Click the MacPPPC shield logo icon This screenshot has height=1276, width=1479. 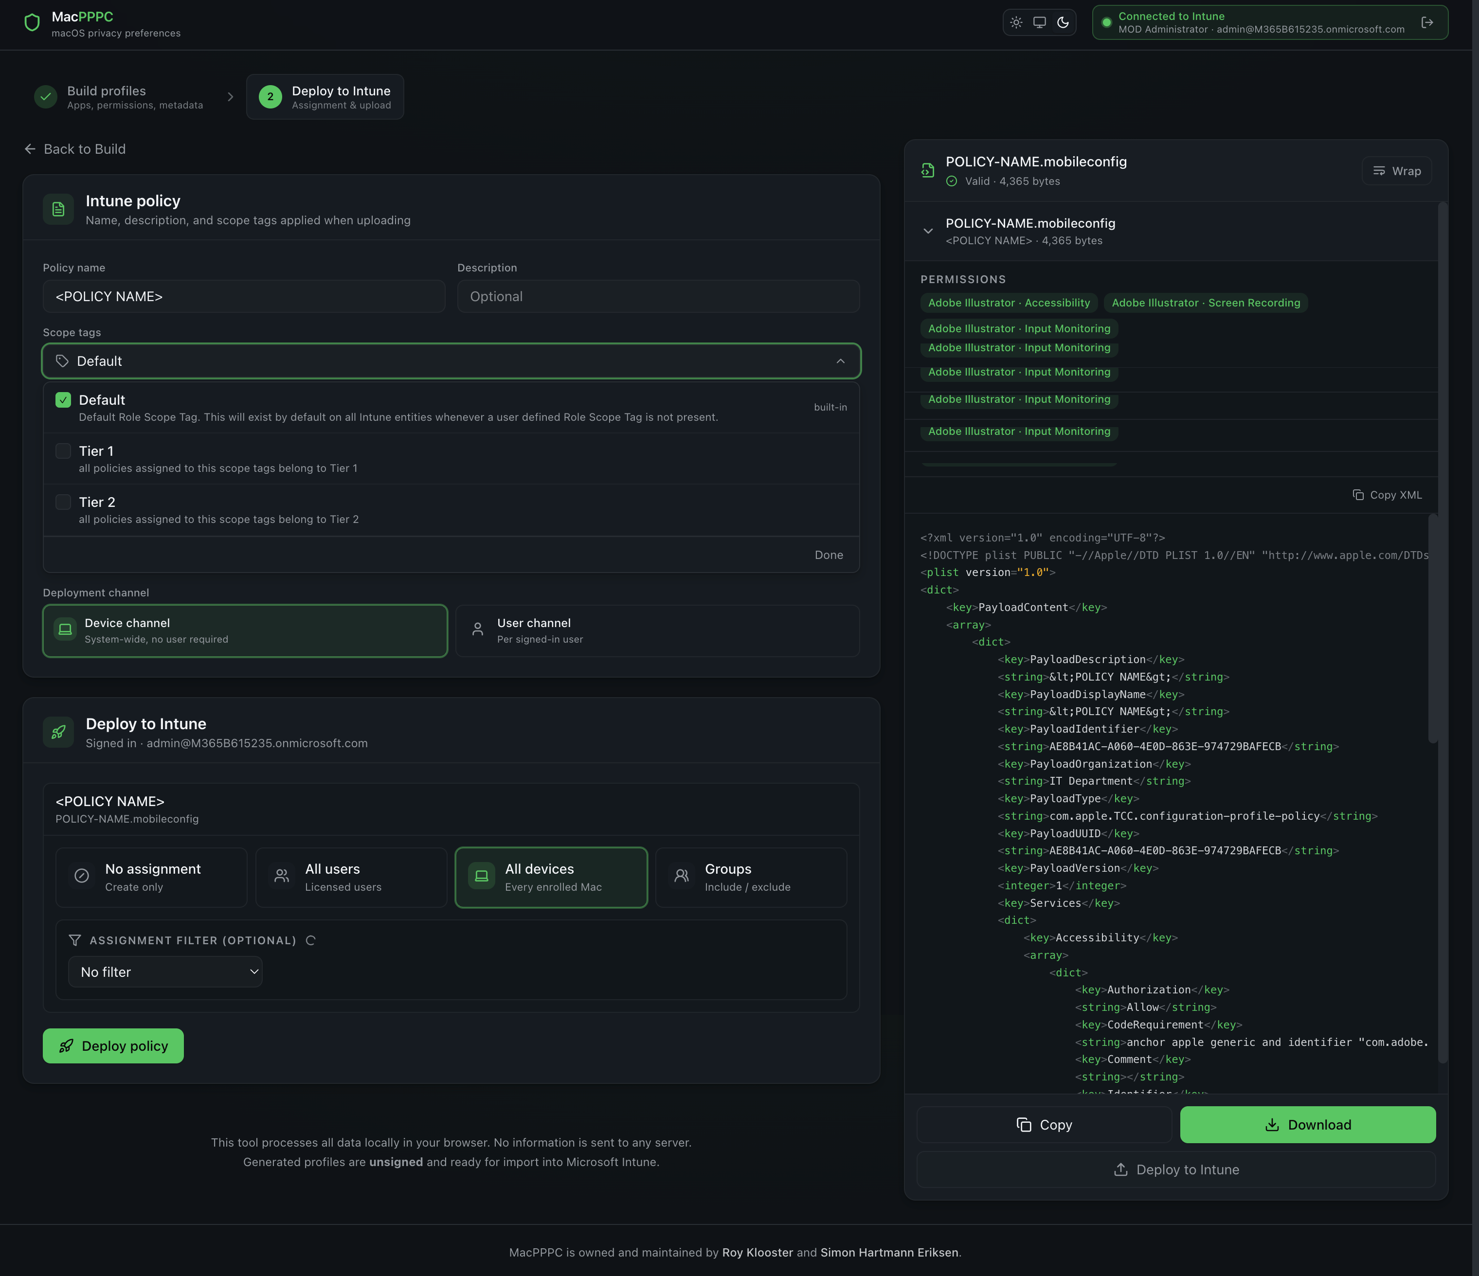pyautogui.click(x=32, y=23)
